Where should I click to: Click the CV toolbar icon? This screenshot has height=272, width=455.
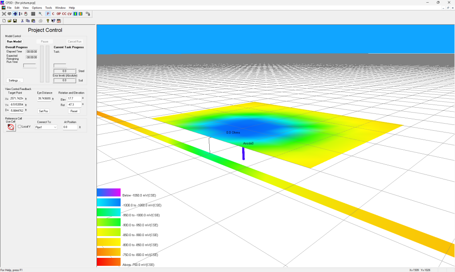point(69,14)
